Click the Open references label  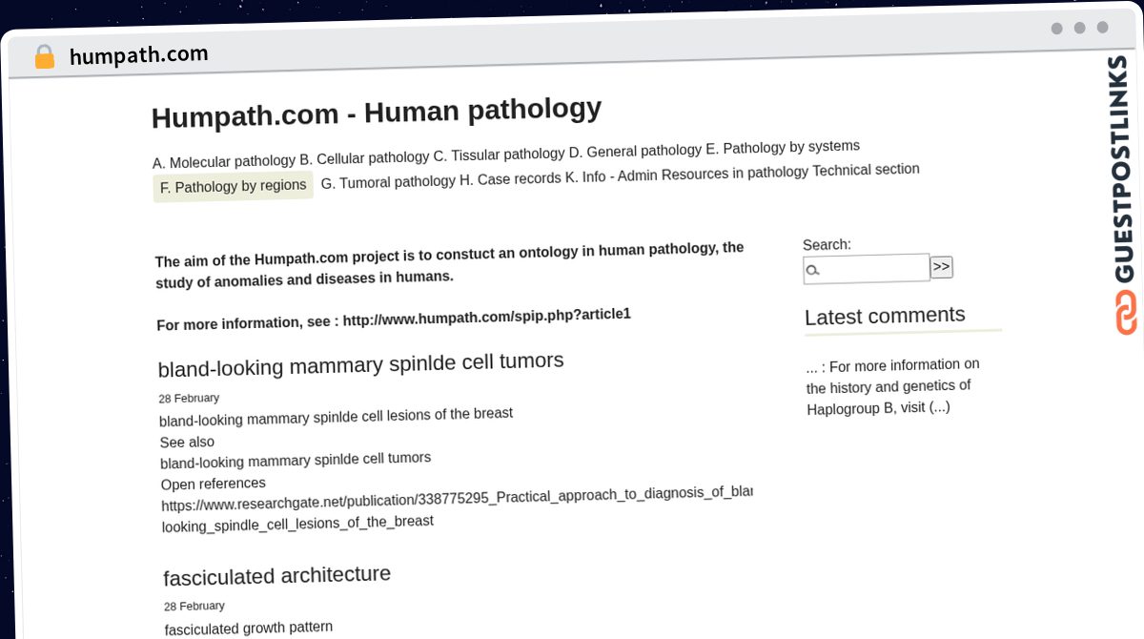click(x=214, y=484)
